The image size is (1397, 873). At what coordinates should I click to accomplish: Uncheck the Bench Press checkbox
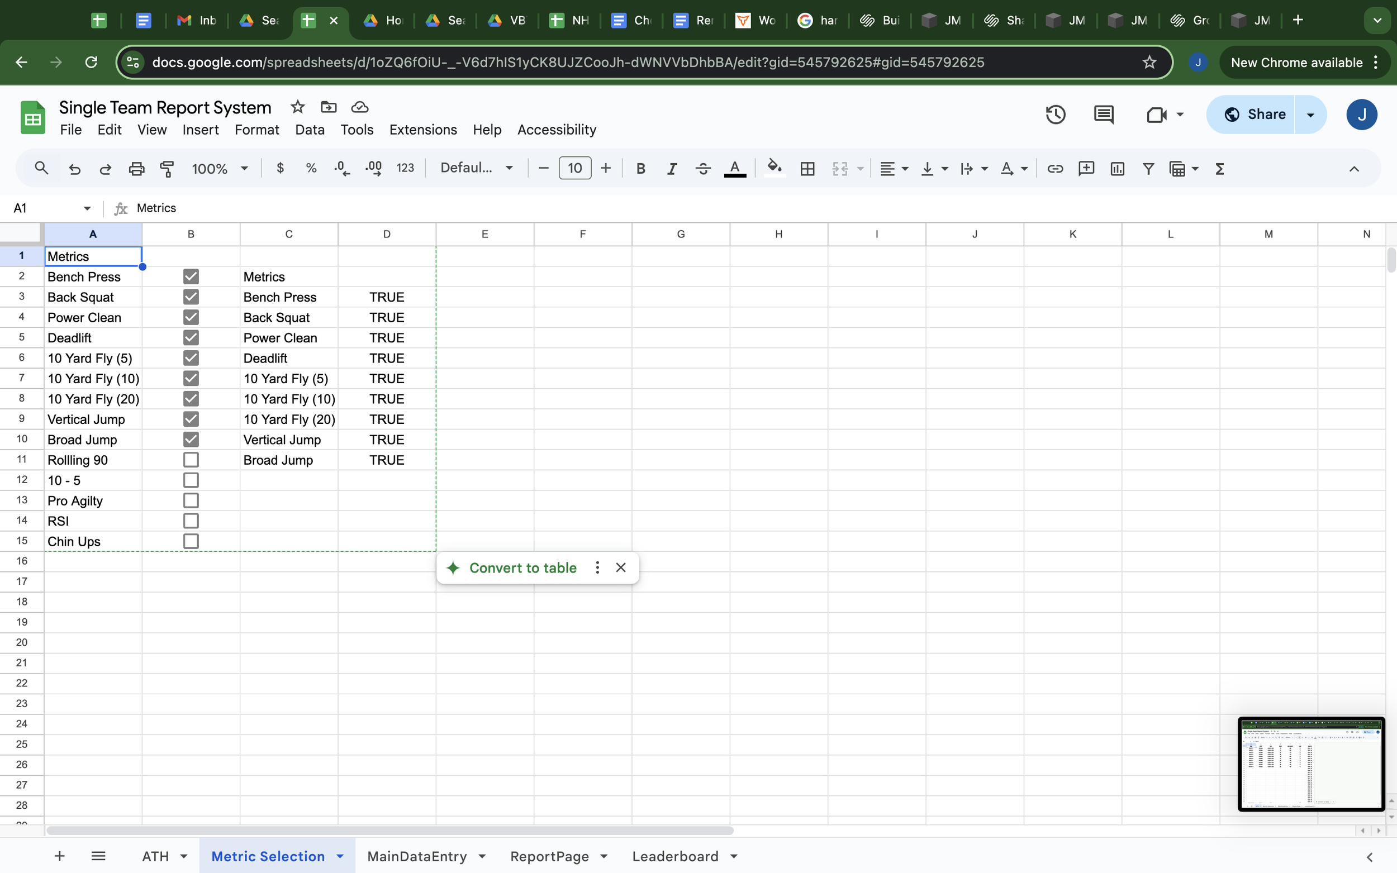tap(191, 276)
